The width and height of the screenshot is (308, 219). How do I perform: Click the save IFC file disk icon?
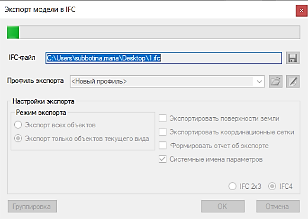292,58
